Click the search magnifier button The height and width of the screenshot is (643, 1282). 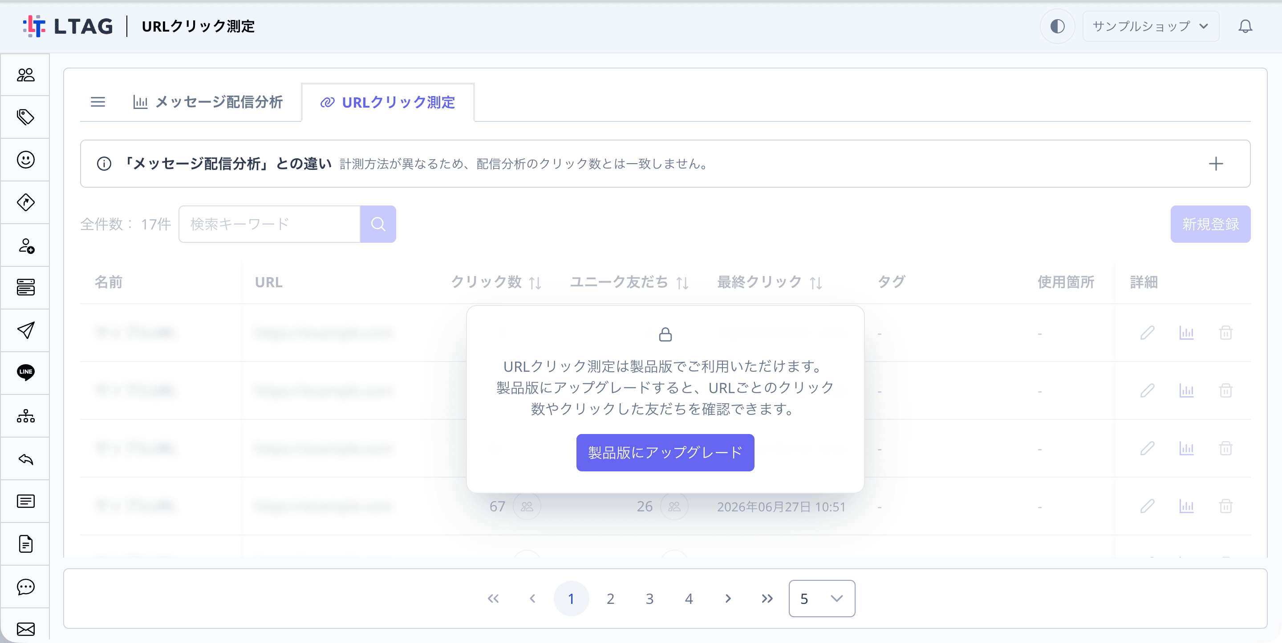coord(378,224)
